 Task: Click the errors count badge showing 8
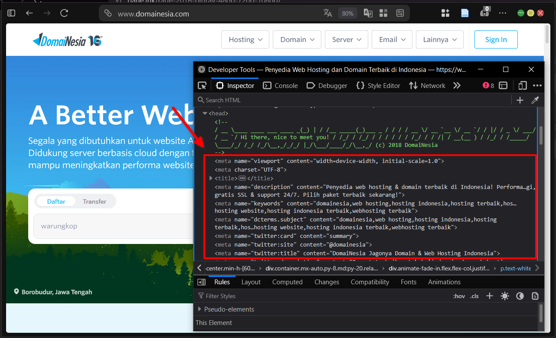[x=487, y=85]
